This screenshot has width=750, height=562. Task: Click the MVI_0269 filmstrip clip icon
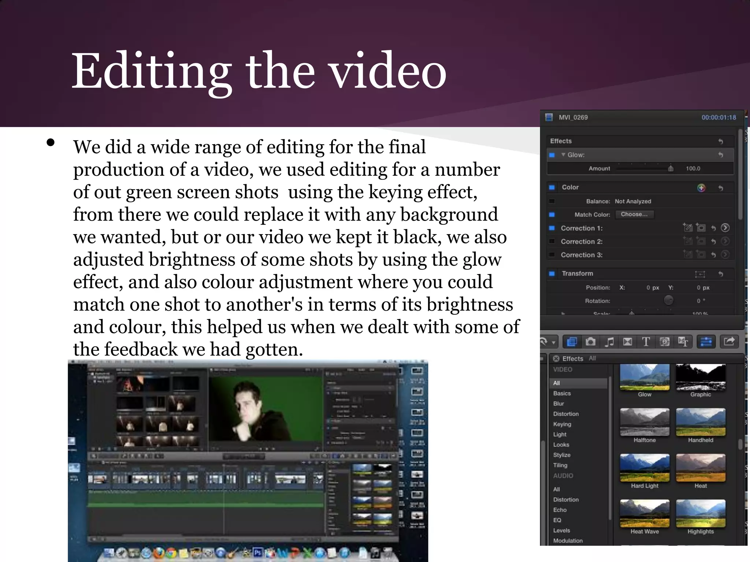point(549,117)
